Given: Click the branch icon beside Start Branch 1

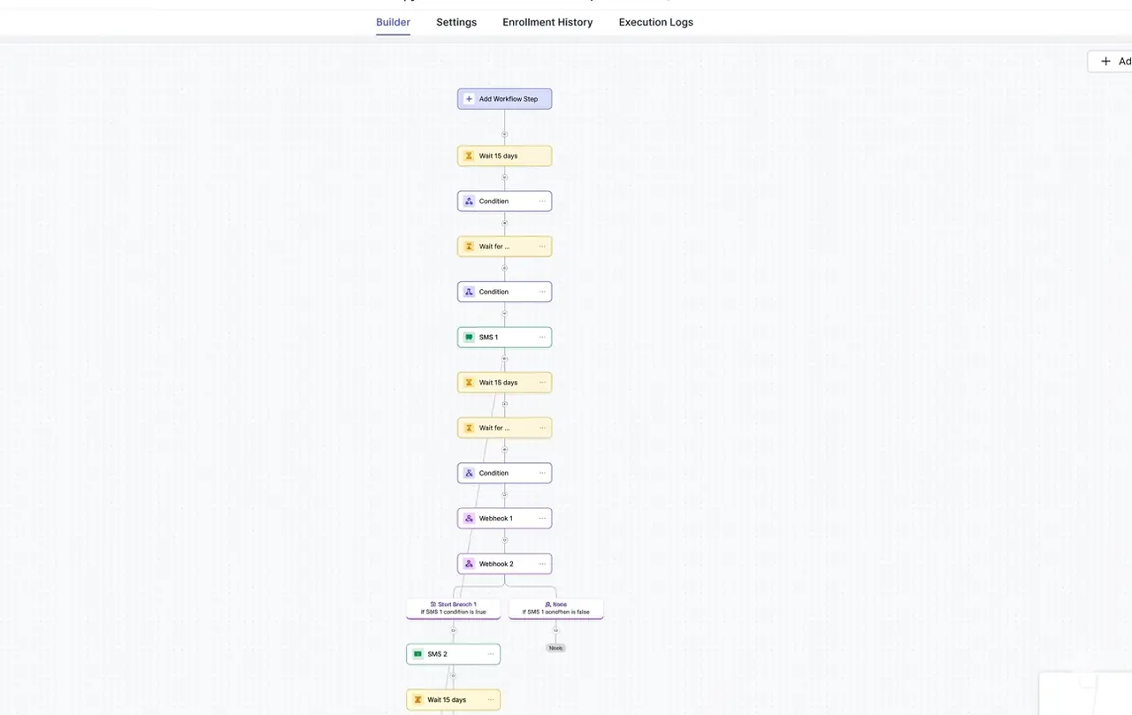Looking at the screenshot, I should click(x=433, y=605).
